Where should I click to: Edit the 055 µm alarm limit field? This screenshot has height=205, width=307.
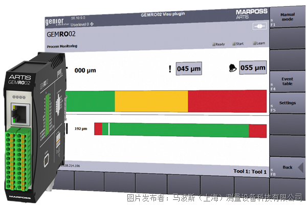[x=252, y=67]
